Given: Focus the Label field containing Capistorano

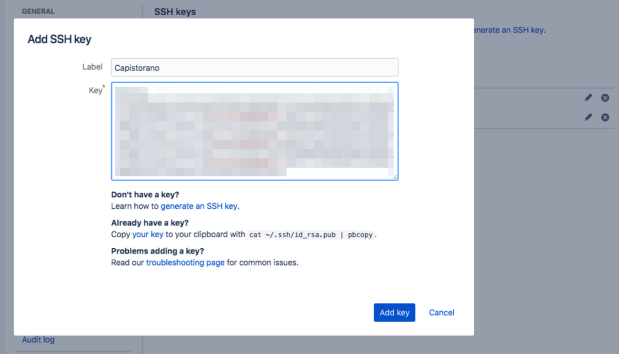Looking at the screenshot, I should coord(255,68).
